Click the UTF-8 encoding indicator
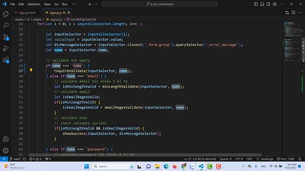The height and width of the screenshot is (171, 305). click(239, 159)
